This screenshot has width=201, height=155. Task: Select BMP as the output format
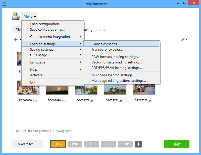coord(125,144)
